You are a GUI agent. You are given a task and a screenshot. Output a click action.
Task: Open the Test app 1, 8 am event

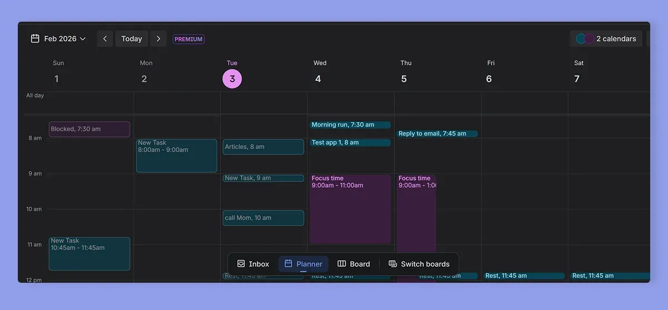point(350,143)
